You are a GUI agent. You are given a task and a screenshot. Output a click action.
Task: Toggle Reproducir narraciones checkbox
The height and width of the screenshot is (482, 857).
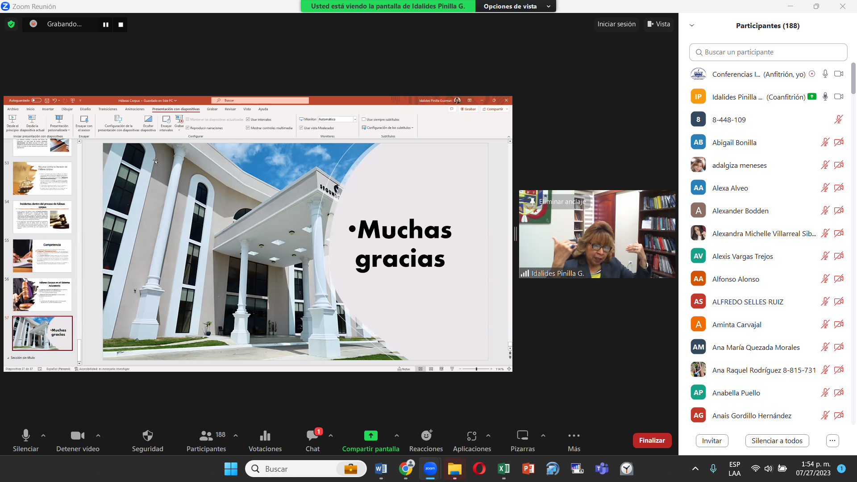[x=187, y=128]
